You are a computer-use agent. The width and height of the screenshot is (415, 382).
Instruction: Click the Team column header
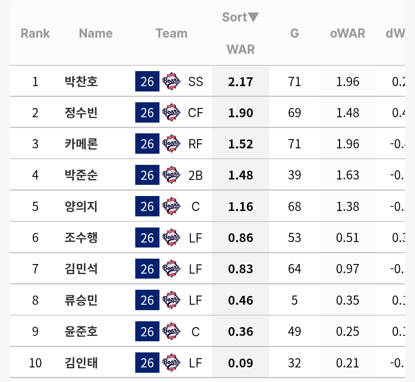coord(171,33)
